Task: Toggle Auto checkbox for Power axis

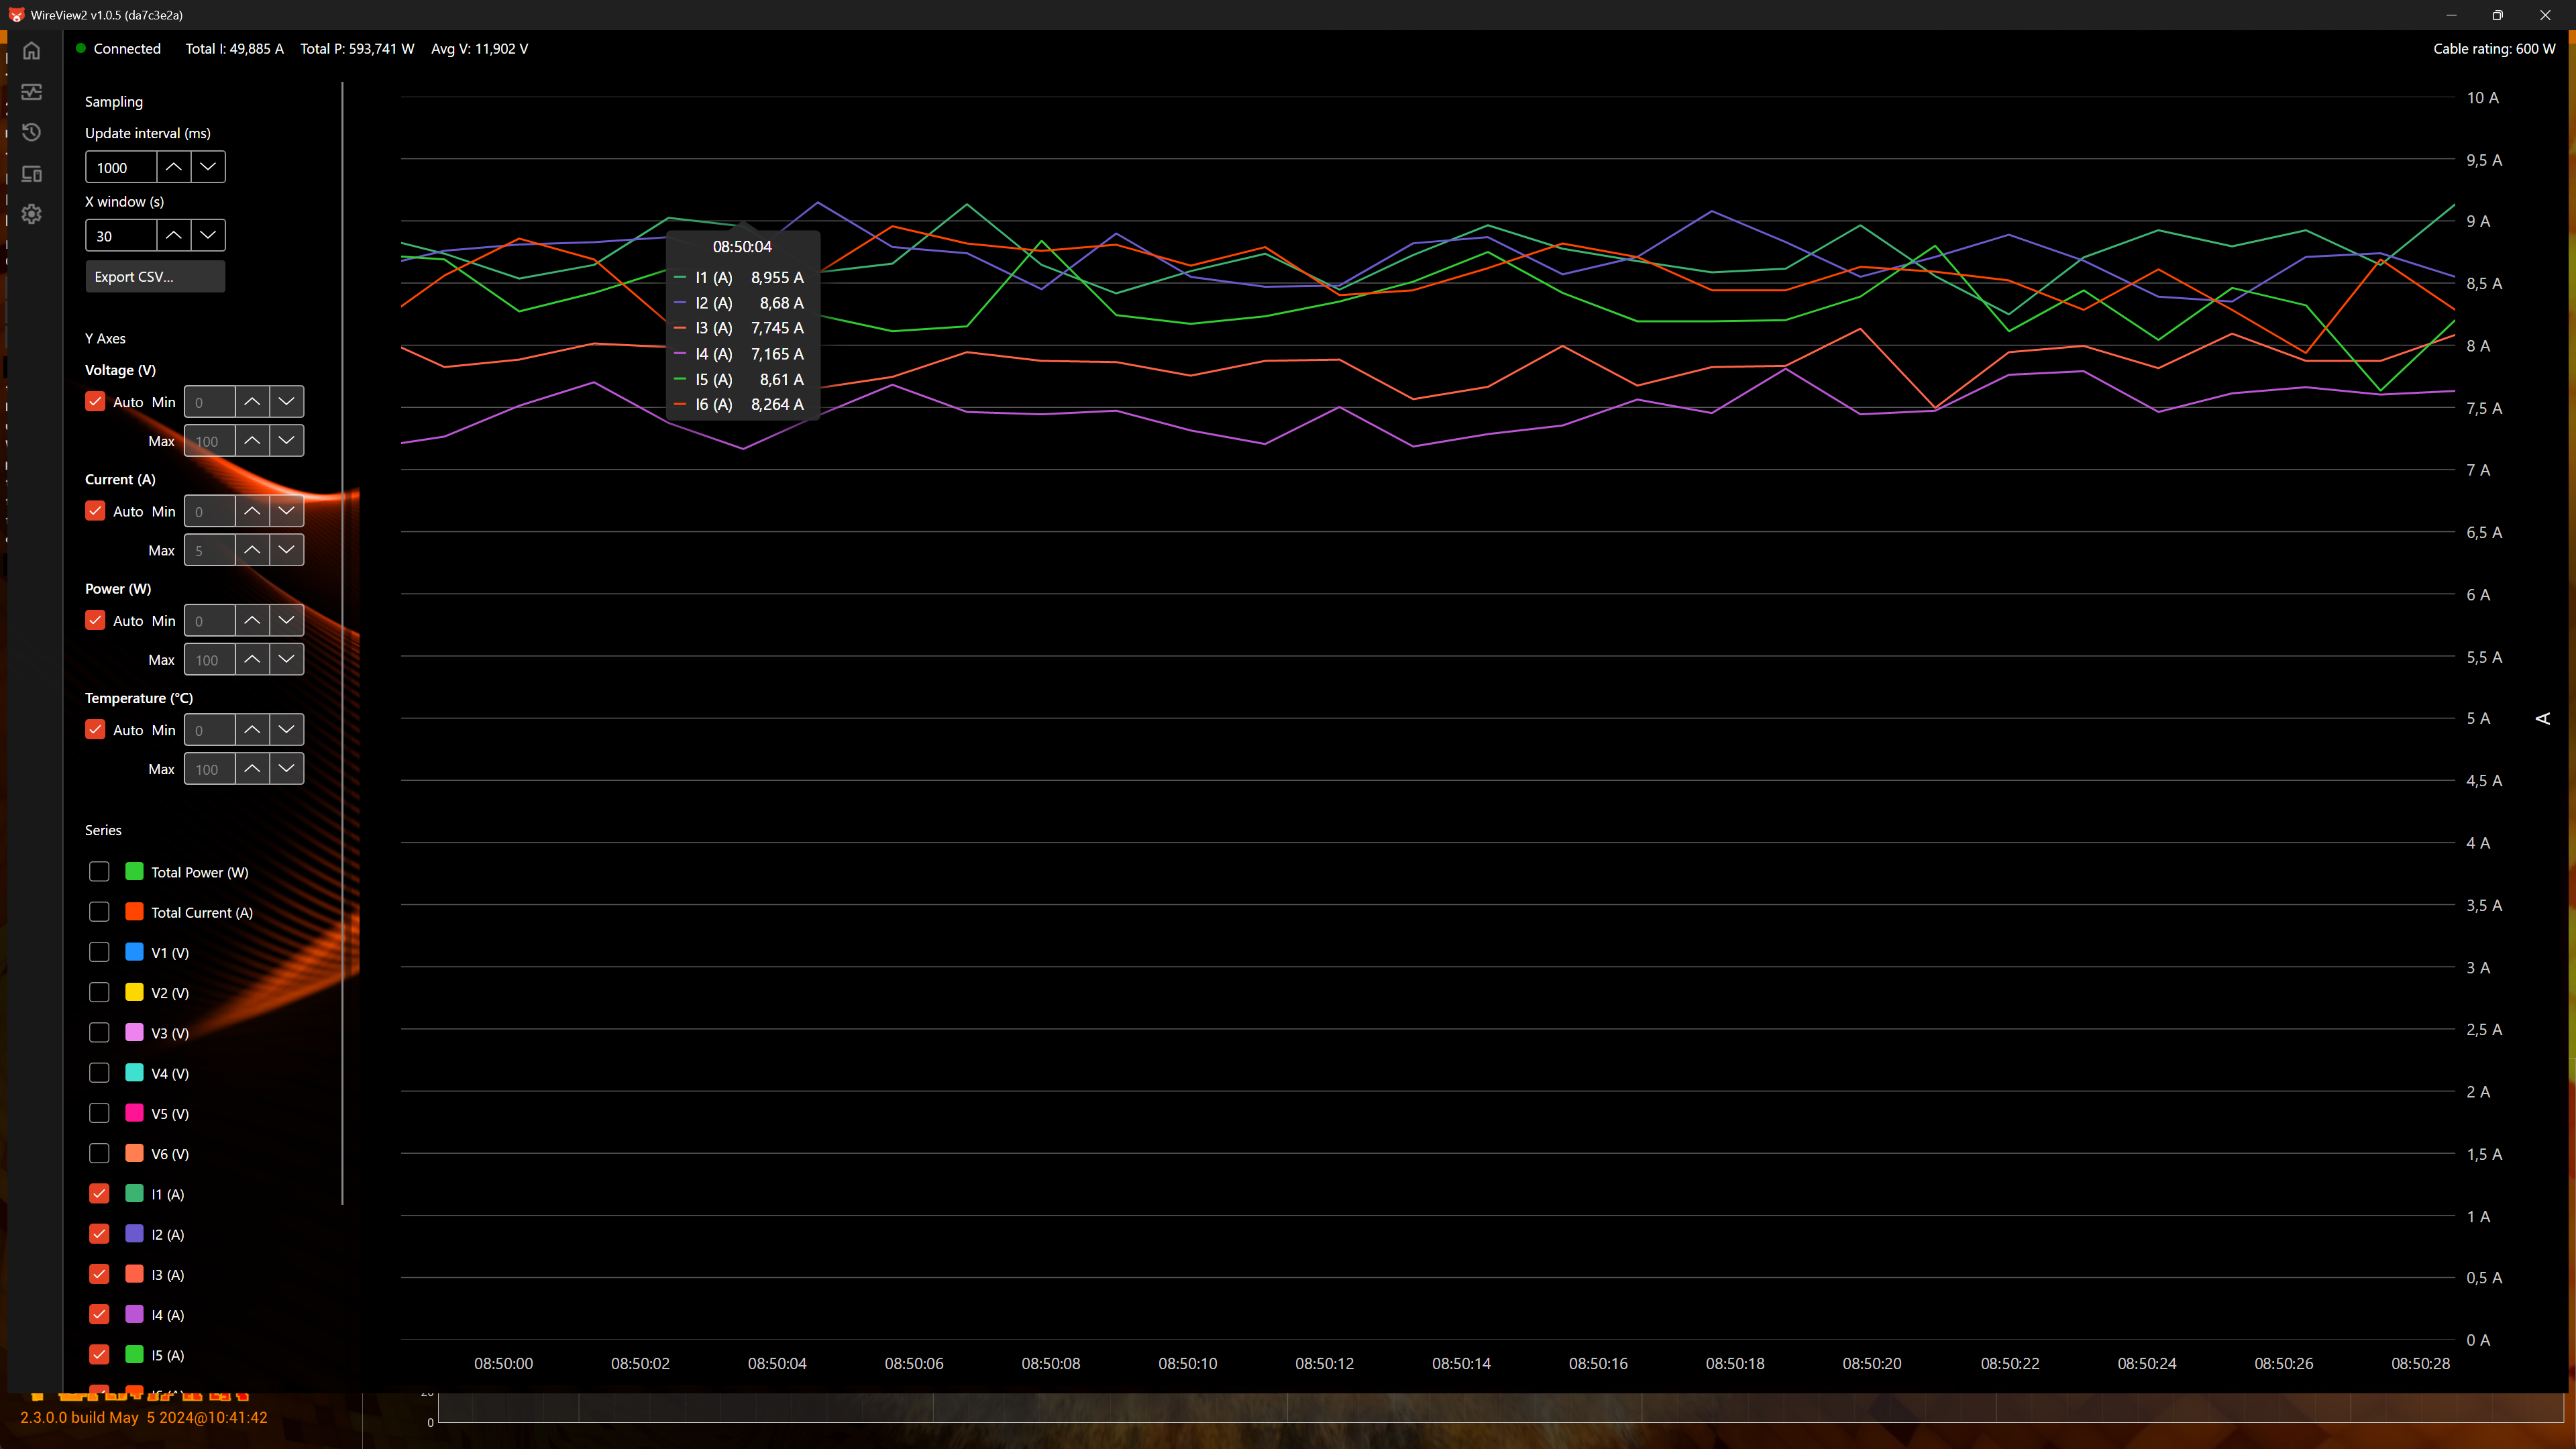Action: click(95, 620)
